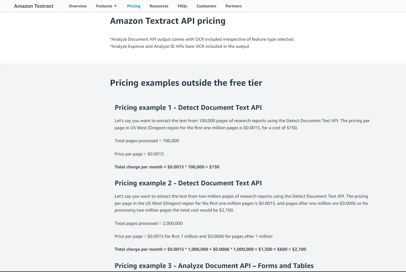Click the Analyze Document API OCR note

[x=201, y=39]
